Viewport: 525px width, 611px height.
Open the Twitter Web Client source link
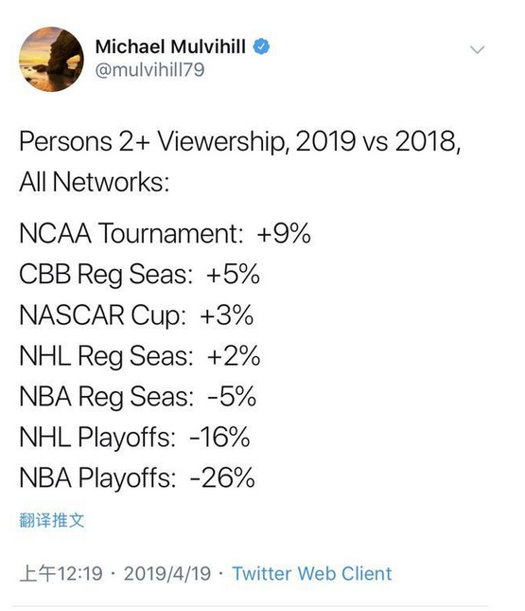click(312, 574)
